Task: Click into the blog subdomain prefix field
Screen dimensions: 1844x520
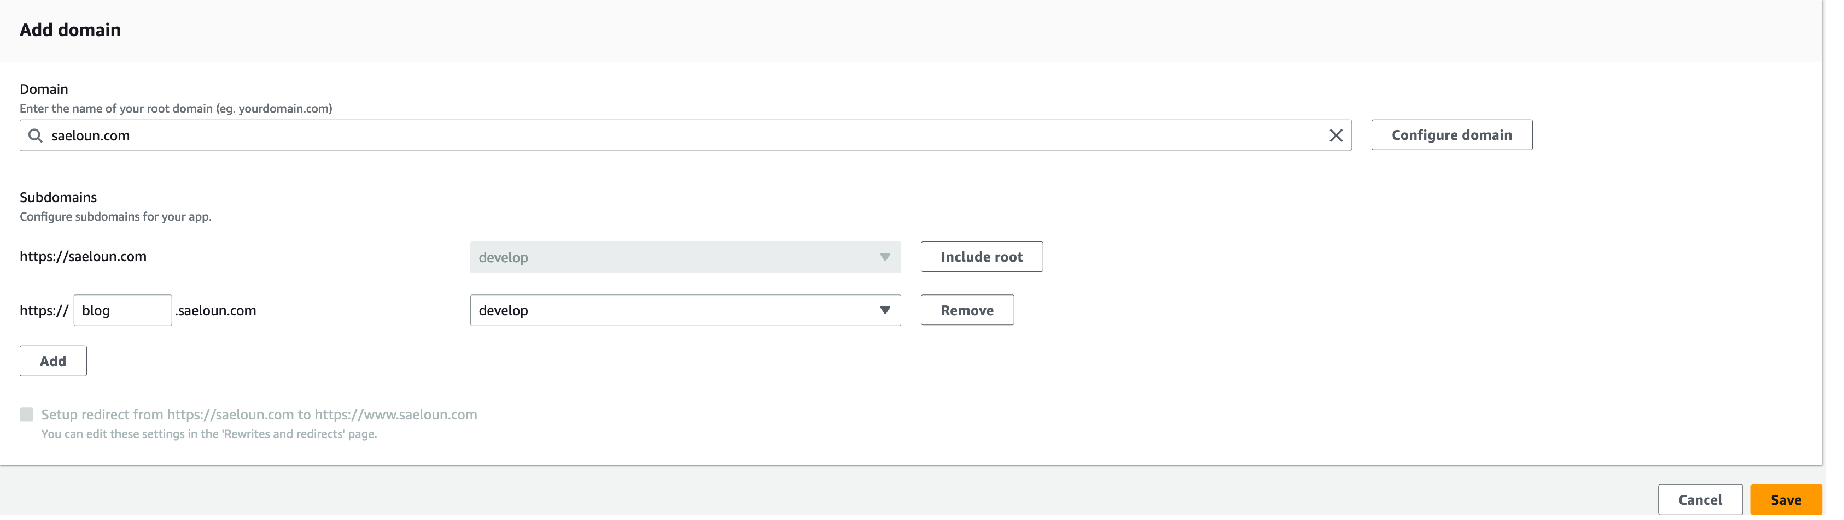Action: click(122, 310)
